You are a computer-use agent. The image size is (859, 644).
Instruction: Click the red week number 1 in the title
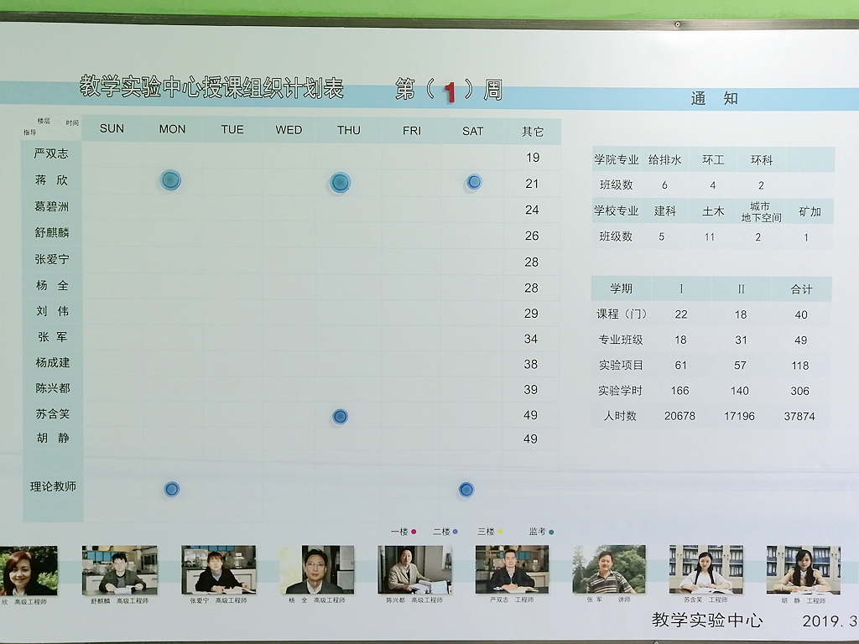click(450, 92)
